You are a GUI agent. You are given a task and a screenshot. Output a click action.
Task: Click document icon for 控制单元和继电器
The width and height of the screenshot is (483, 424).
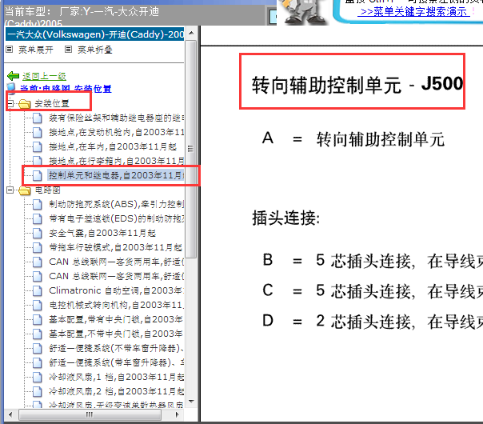click(38, 175)
